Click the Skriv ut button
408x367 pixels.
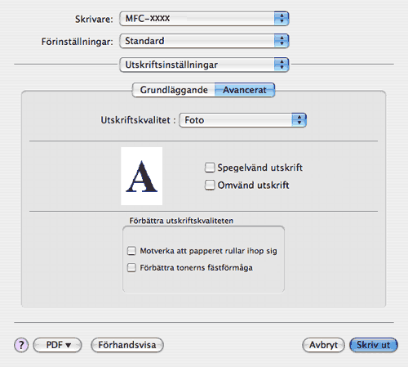(x=374, y=345)
